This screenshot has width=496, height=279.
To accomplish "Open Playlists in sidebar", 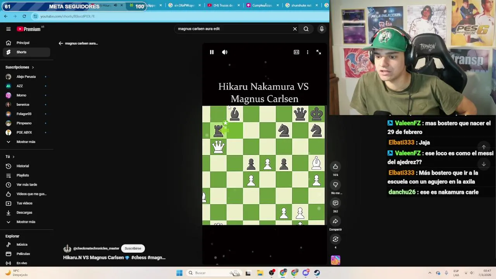I will (x=26, y=175).
